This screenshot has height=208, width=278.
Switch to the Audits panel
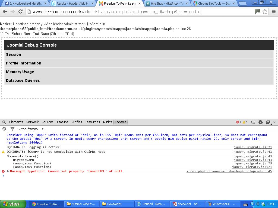coord(107,122)
